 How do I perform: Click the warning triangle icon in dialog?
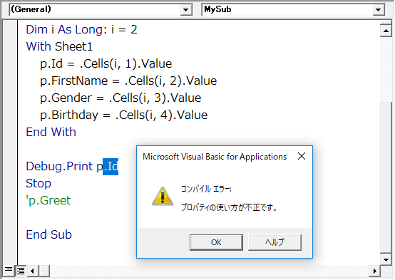pos(163,196)
